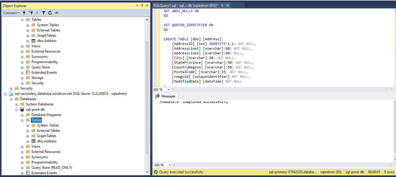
Task: Click the grayed-out Stop square icon
Action: click(37, 13)
